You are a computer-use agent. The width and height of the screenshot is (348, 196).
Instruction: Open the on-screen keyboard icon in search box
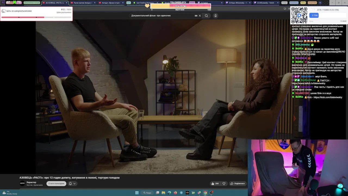coord(196,16)
